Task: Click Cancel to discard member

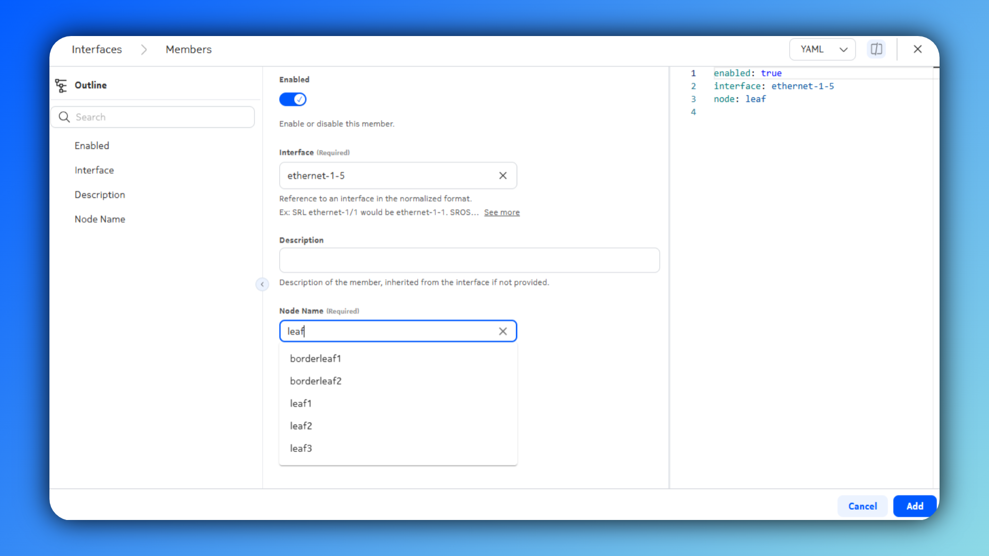Action: point(862,506)
